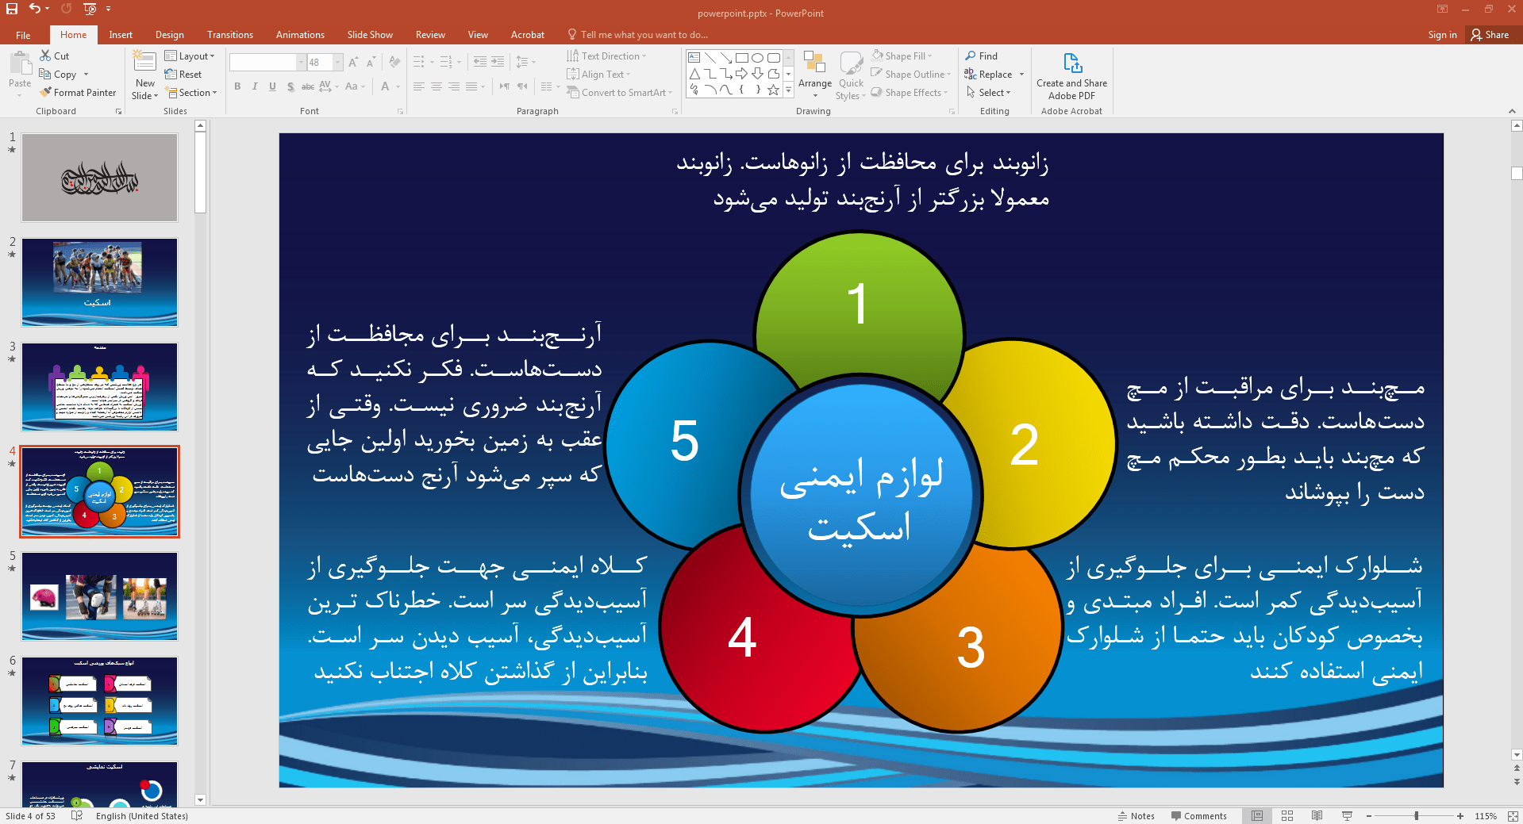Viewport: 1523px width, 824px height.
Task: Toggle Justify alignment button
Action: coord(471,86)
